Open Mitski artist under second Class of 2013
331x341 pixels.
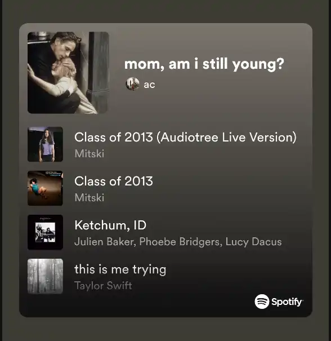point(90,198)
